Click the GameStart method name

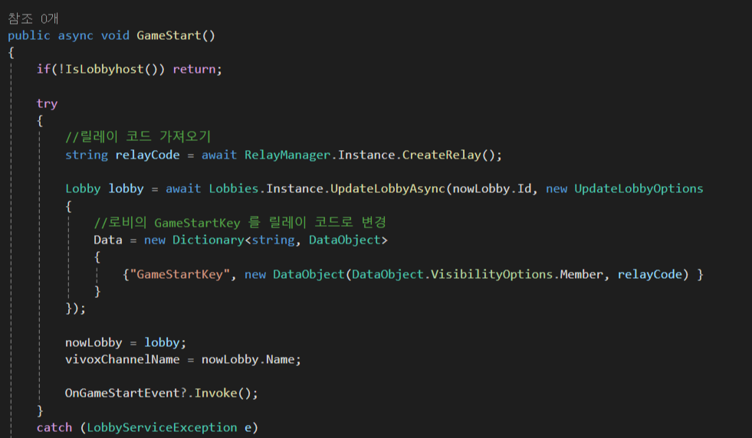point(169,35)
